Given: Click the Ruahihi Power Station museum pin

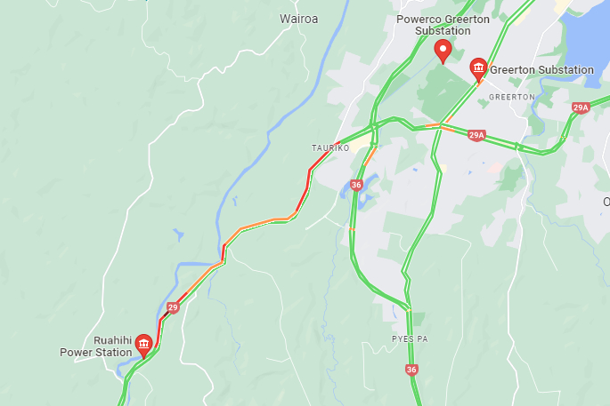Looking at the screenshot, I should coord(143,345).
